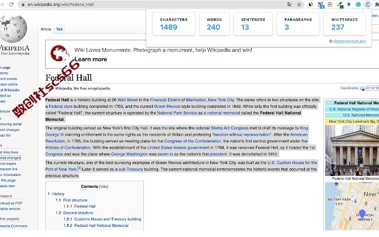Open the Articles of Confederation link
Viewport: 379px width, 237px height.
pyautogui.click(x=68, y=148)
